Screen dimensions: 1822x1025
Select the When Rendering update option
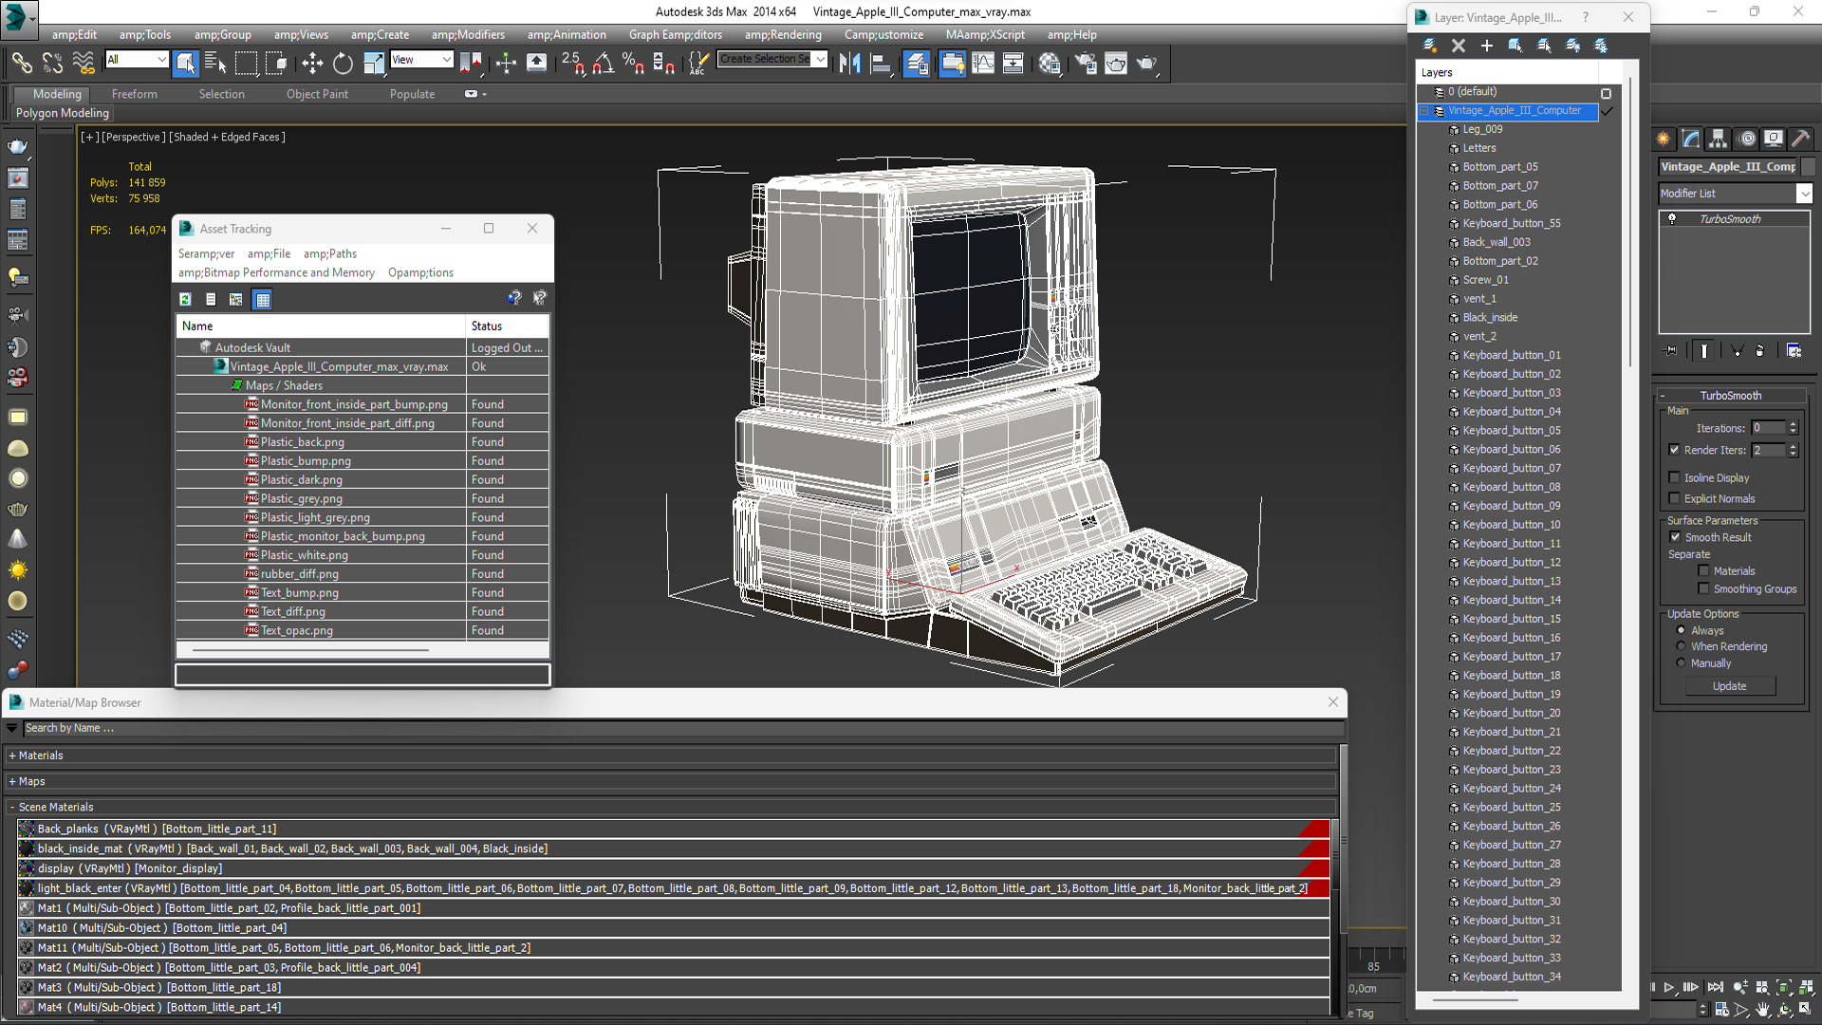(x=1681, y=646)
